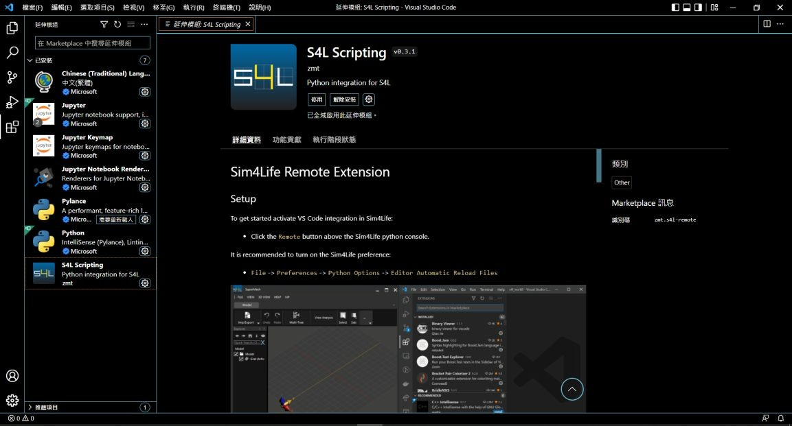Toggle the secondary sidebar layout button
The image size is (792, 426).
pos(698,8)
